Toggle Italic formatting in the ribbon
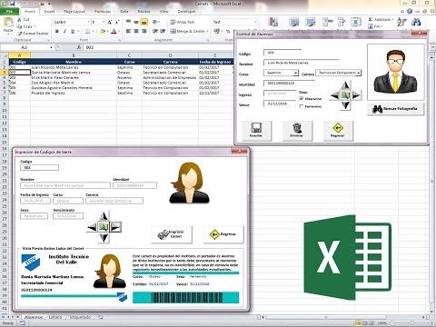The image size is (436, 327). (x=64, y=31)
